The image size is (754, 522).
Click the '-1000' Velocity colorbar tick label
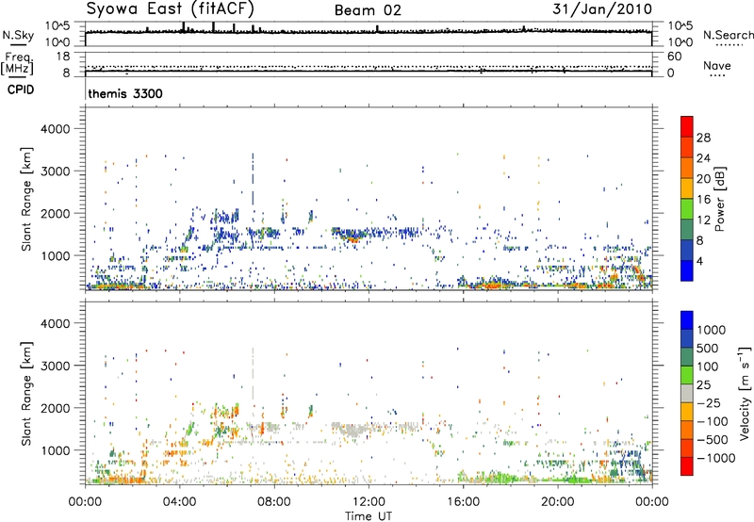pyautogui.click(x=715, y=458)
